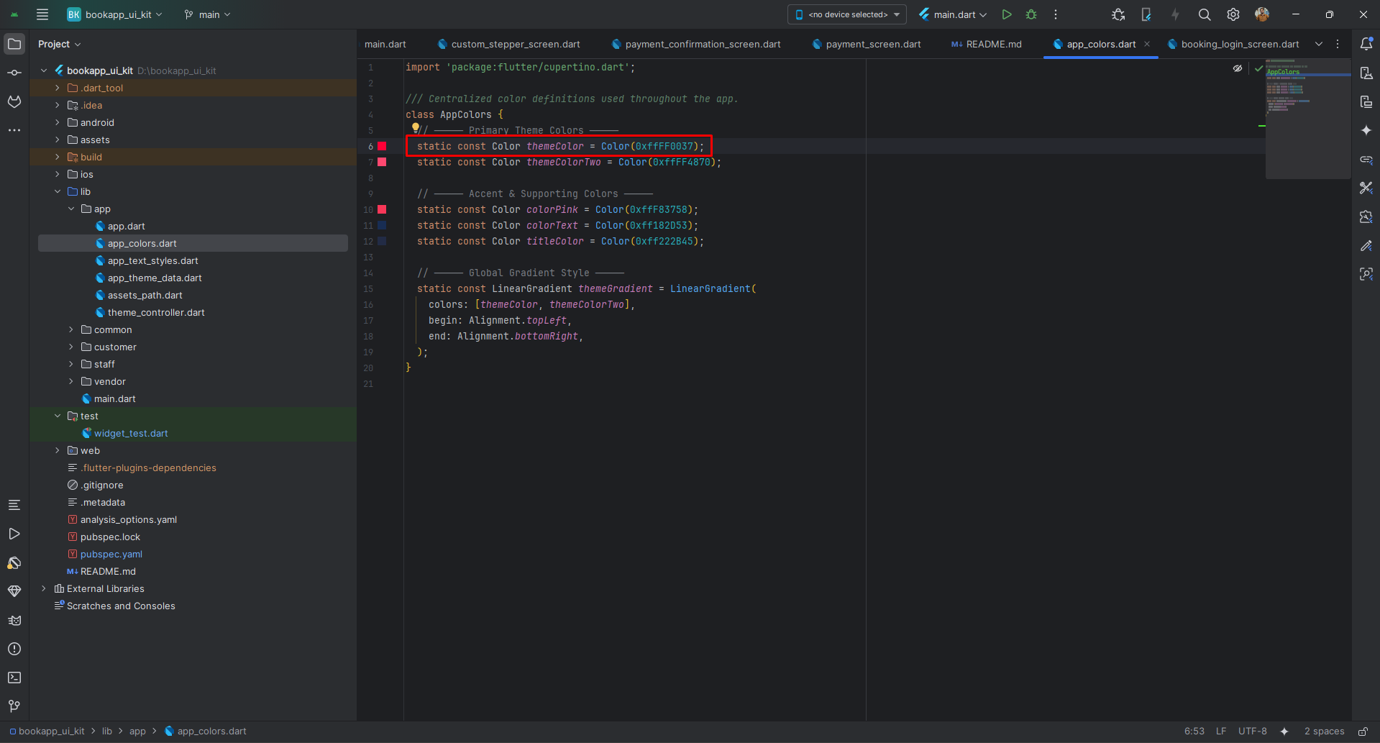
Task: Open the Project view selector dropdown
Action: [x=59, y=44]
